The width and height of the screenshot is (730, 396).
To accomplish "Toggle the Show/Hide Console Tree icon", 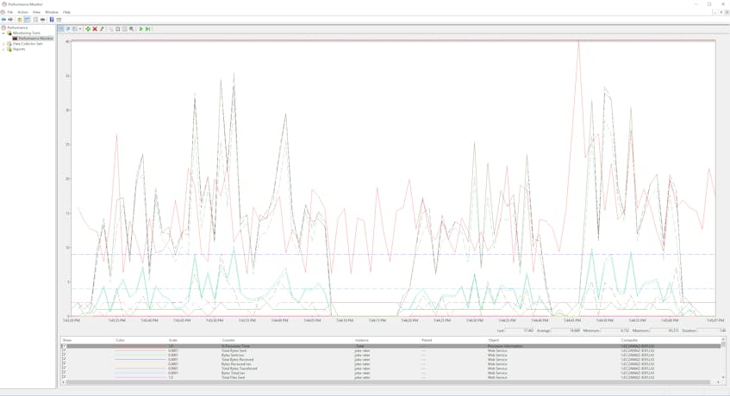I will coord(27,20).
